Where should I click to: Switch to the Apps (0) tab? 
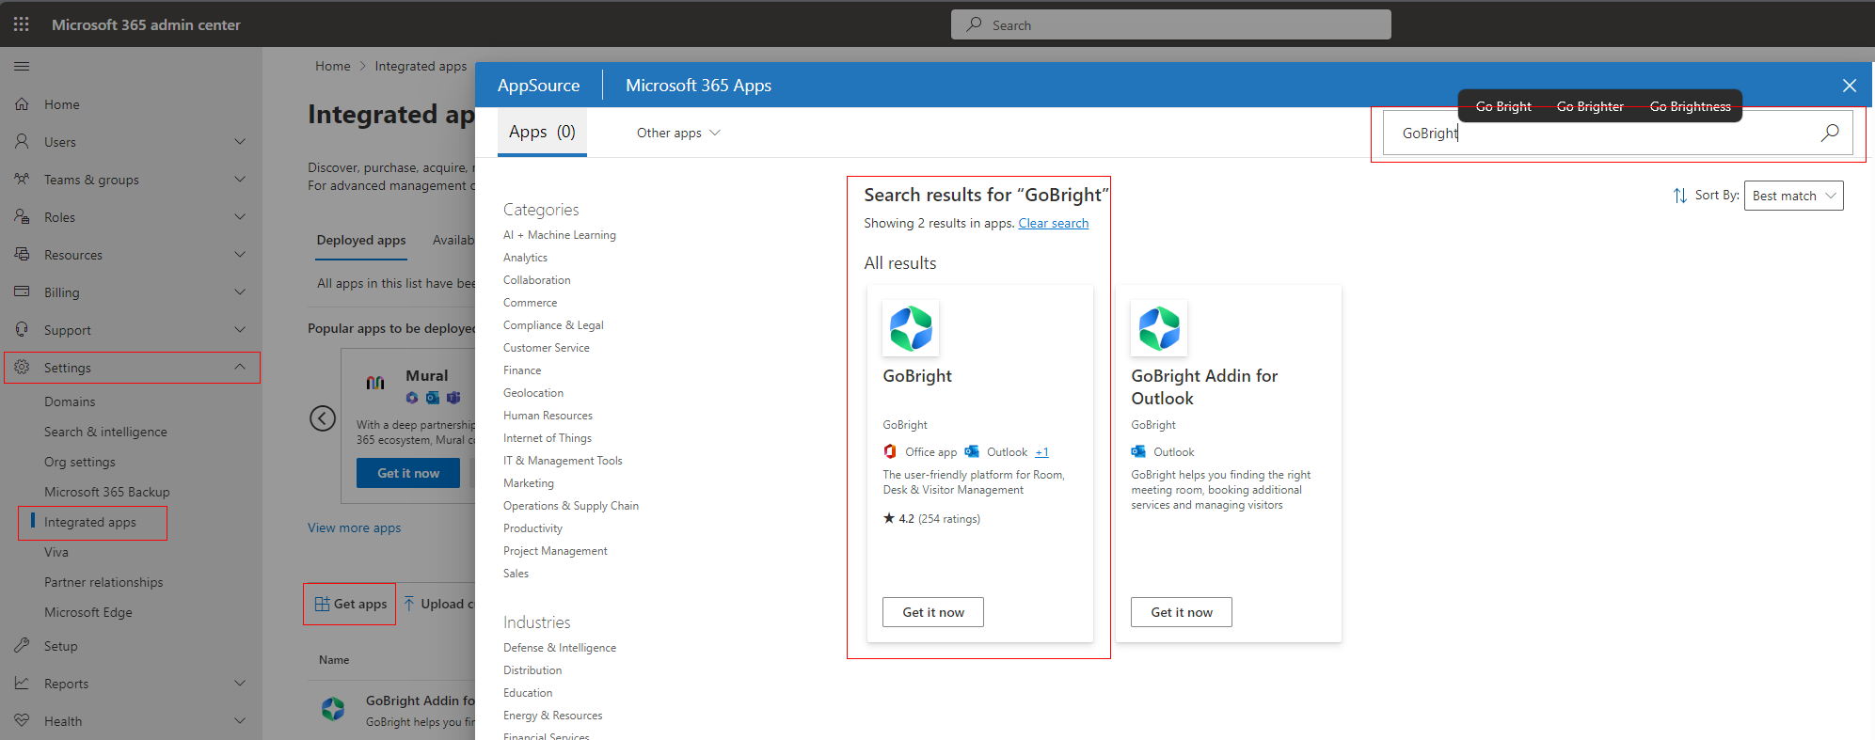pyautogui.click(x=542, y=133)
